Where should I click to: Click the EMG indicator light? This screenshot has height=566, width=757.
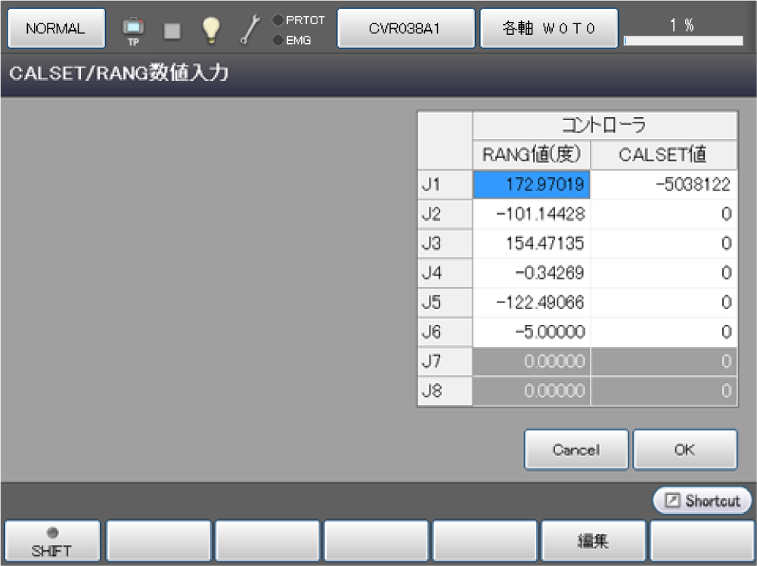pyautogui.click(x=278, y=40)
